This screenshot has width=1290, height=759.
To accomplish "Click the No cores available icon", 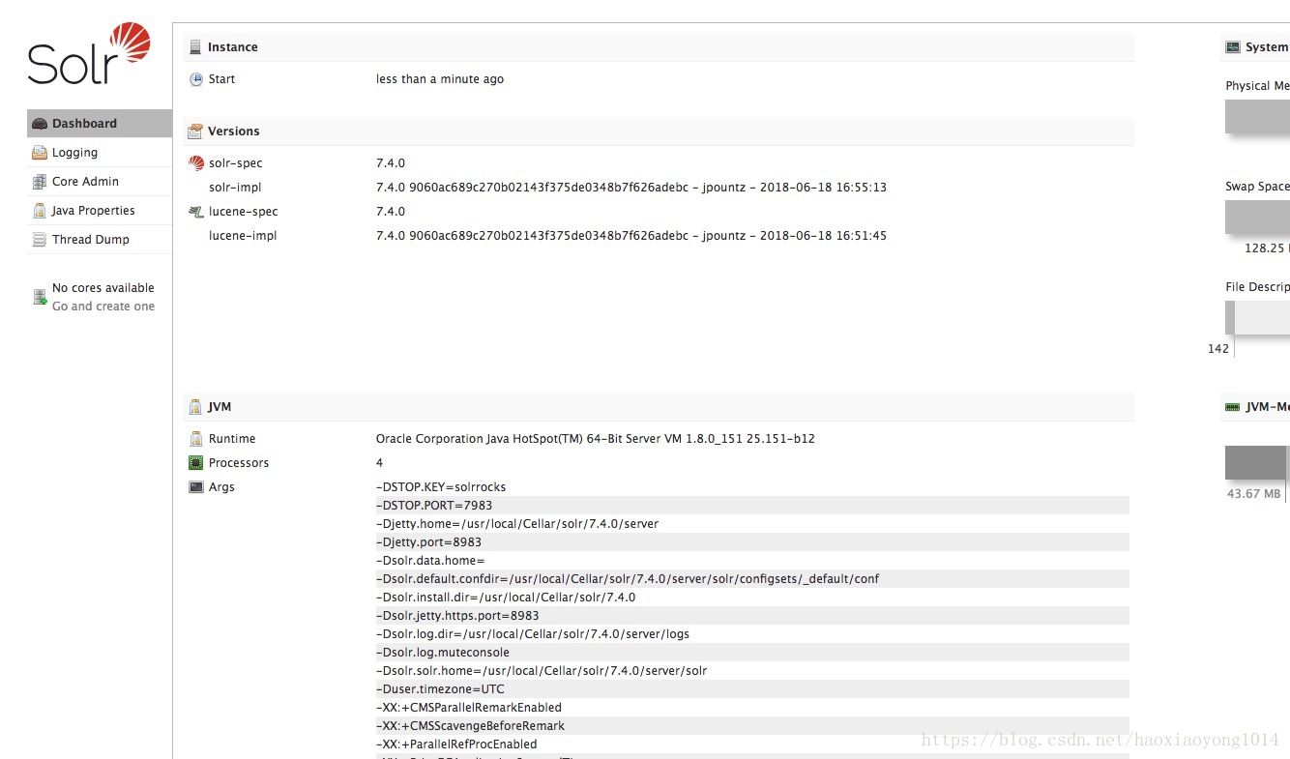I will [x=40, y=297].
